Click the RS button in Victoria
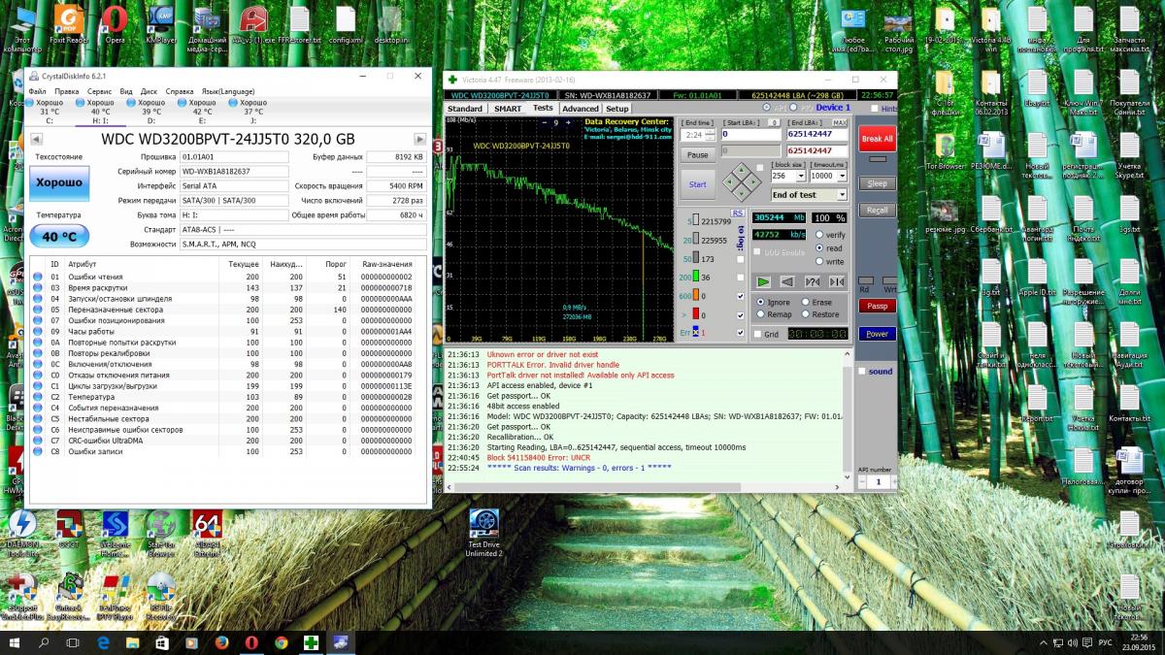Screen dimensions: 1165x655 click(737, 213)
